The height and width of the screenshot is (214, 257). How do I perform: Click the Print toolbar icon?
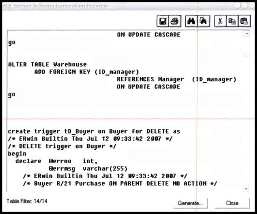175,21
